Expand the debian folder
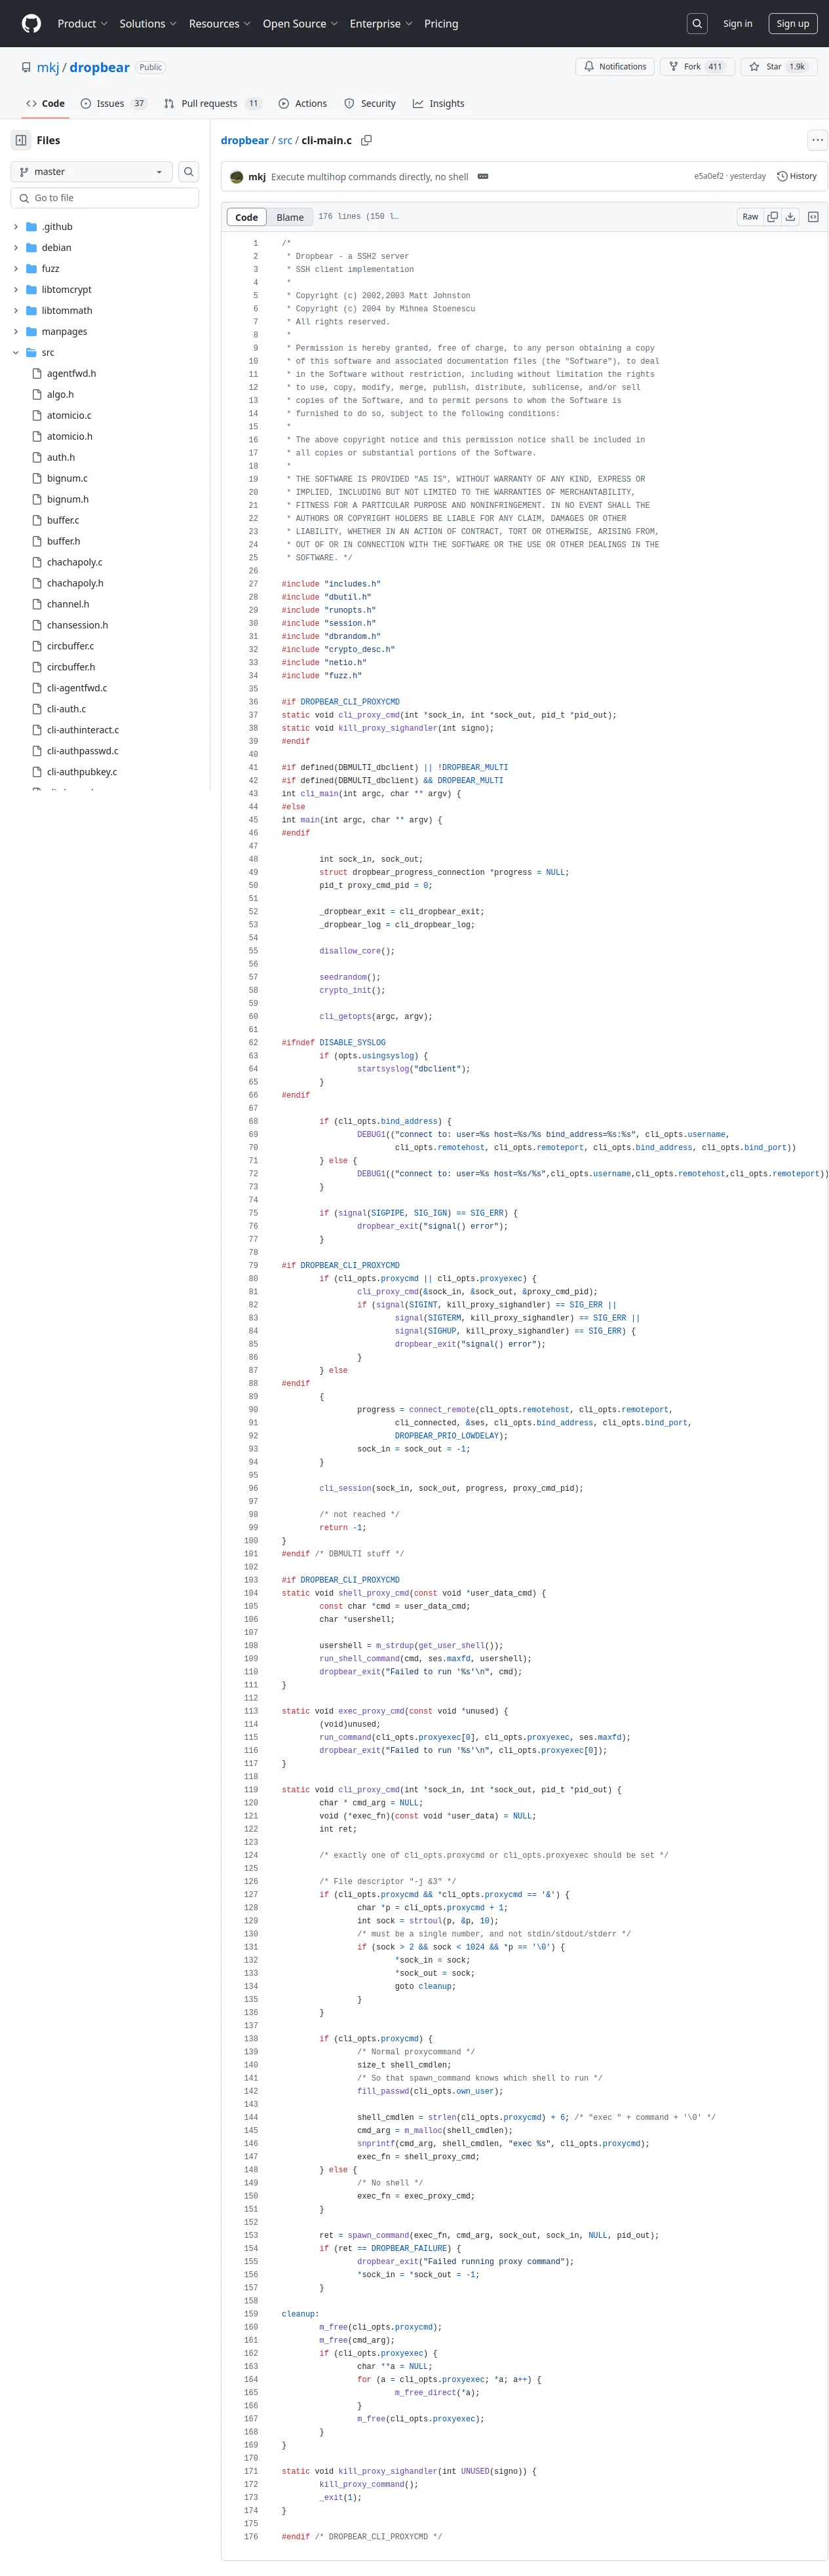The image size is (829, 2576). [x=16, y=248]
